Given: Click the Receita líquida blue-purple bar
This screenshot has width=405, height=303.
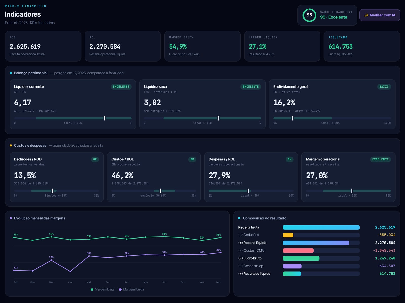Looking at the screenshot, I should point(316,243).
